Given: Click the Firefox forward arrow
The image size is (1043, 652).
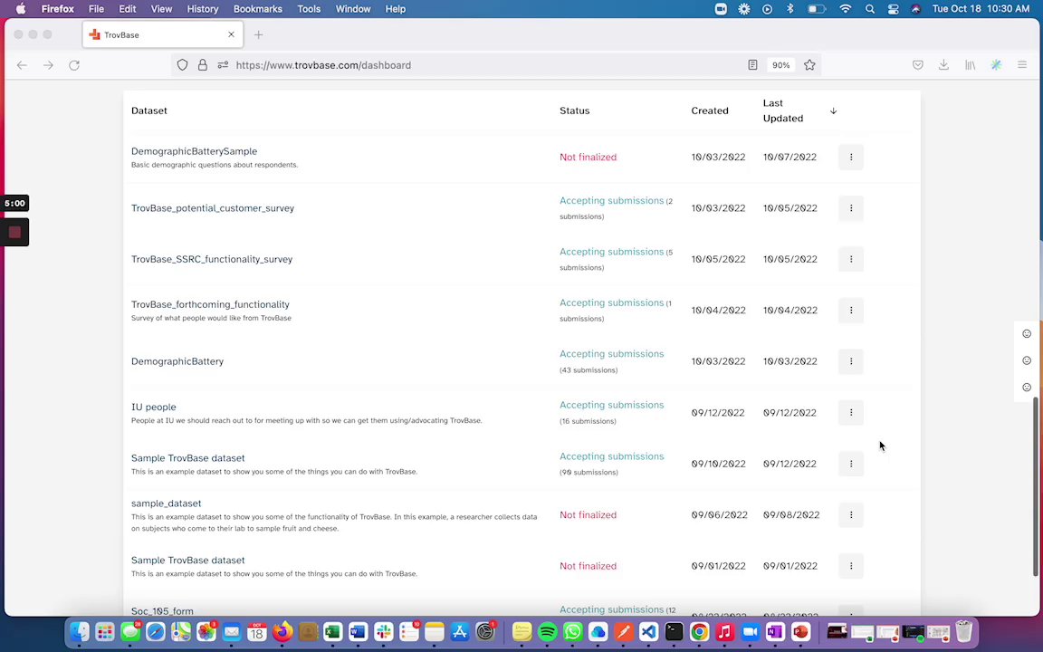Looking at the screenshot, I should (x=48, y=65).
